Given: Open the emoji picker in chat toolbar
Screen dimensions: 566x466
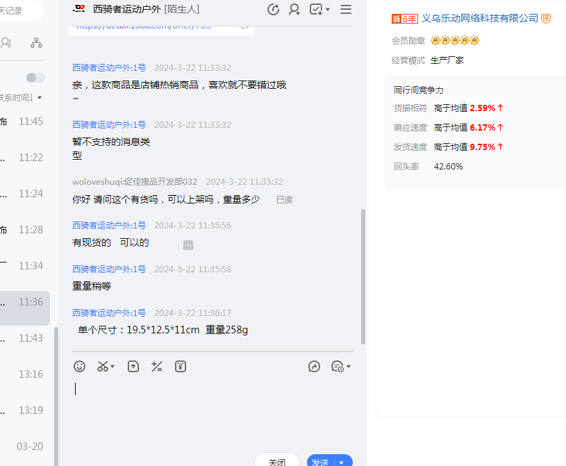Looking at the screenshot, I should tap(80, 366).
